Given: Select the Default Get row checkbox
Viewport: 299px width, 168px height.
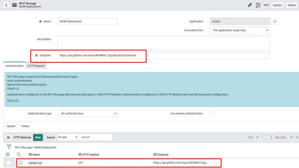Looking at the screenshot, I should tap(8, 163).
